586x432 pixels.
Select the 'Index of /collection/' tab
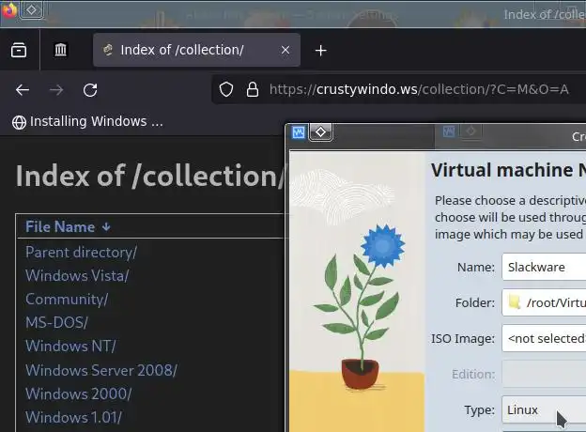click(196, 50)
